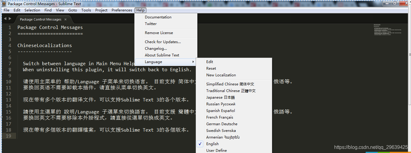This screenshot has height=153, width=411.
Task: Switch language to Armenian
Action: (234, 137)
